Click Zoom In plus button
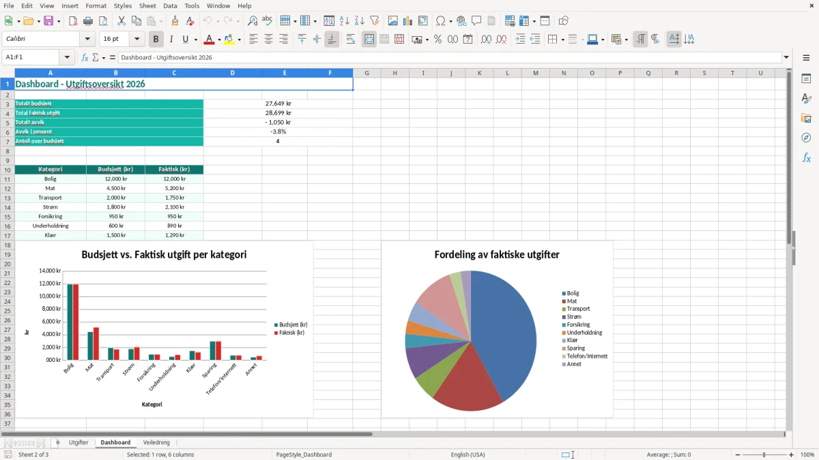The width and height of the screenshot is (819, 460). [791, 455]
